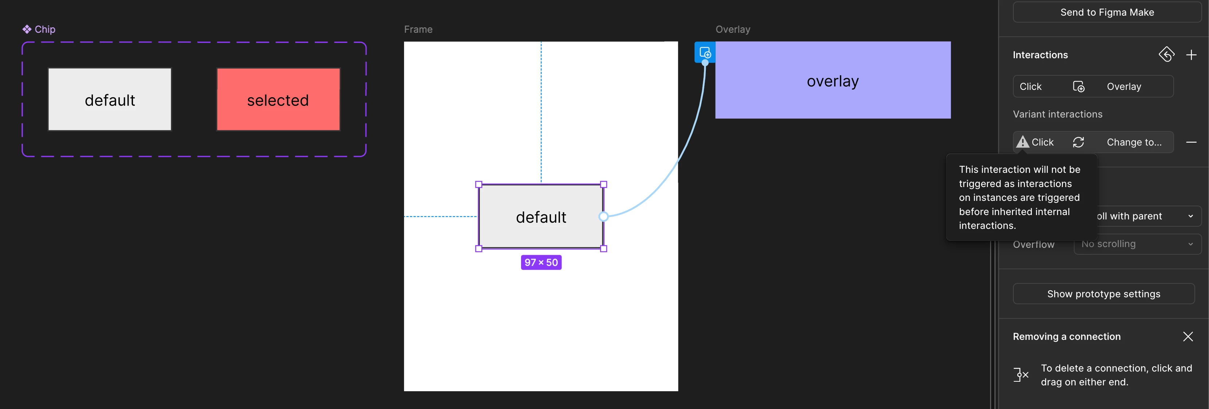The width and height of the screenshot is (1209, 409).
Task: Click the Chip component icon
Action: (27, 29)
